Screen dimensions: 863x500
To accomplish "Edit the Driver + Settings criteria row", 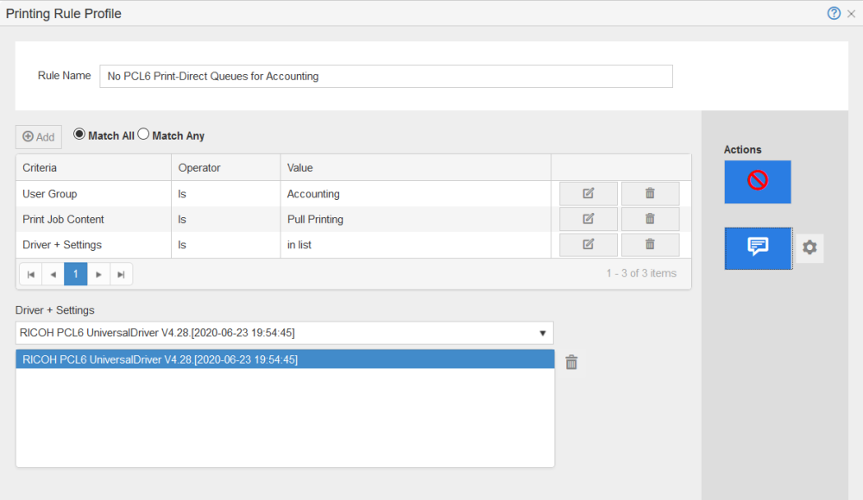I will [588, 245].
